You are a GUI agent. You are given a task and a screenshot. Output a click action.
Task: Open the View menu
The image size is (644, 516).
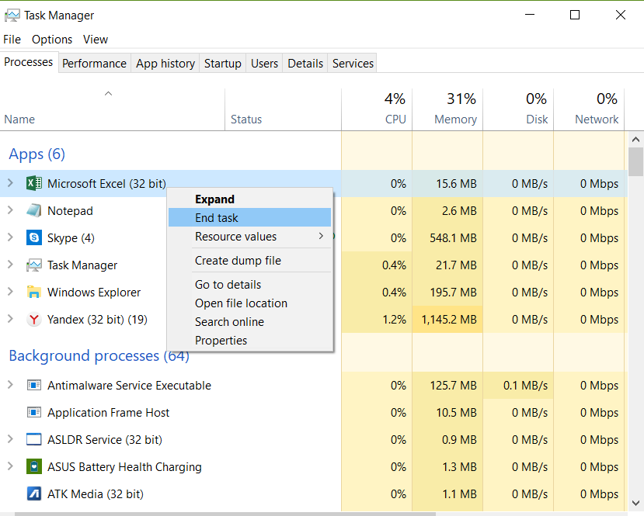point(96,40)
